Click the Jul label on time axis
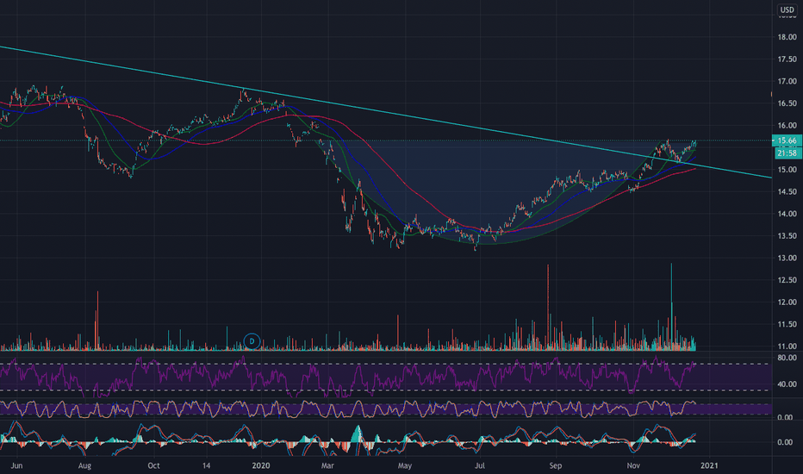This screenshot has width=803, height=474. click(x=479, y=465)
